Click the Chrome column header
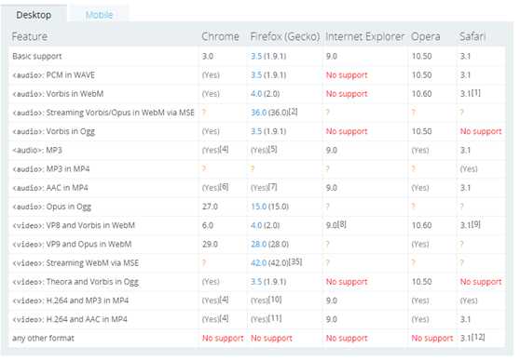The image size is (520, 361). [220, 36]
